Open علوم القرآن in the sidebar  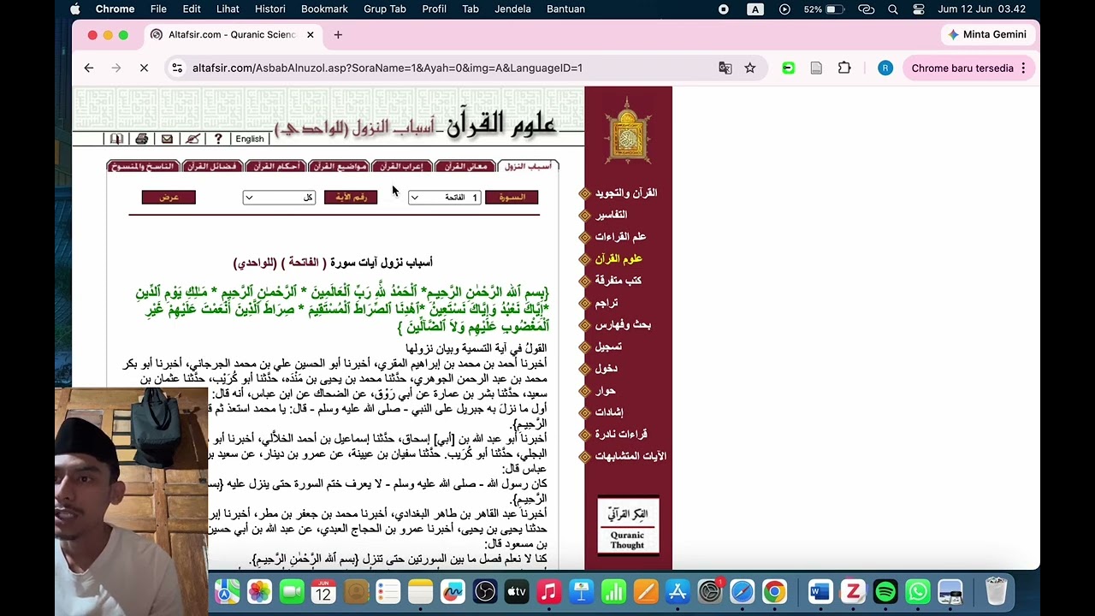click(x=618, y=258)
